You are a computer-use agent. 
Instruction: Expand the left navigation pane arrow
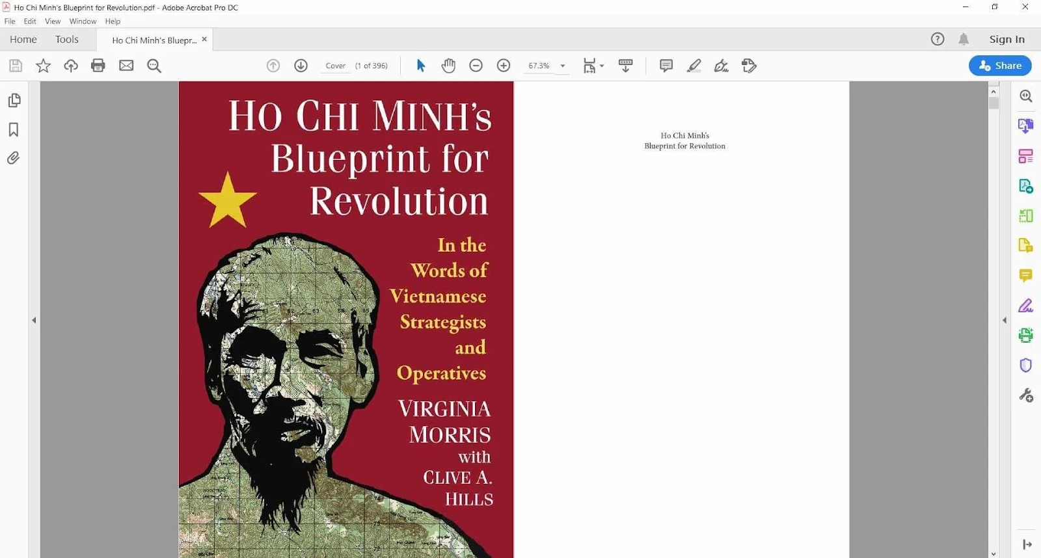[x=34, y=320]
